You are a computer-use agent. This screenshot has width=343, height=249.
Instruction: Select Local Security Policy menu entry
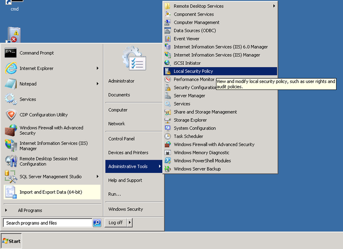[x=193, y=71]
